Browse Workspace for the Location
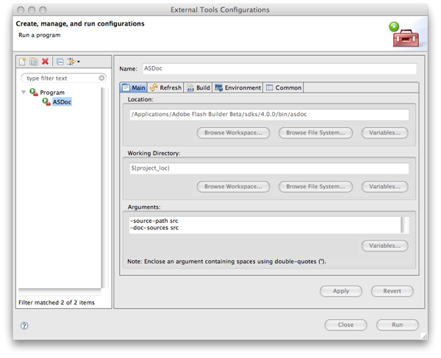Screen dimensions: 441x358 [x=233, y=133]
